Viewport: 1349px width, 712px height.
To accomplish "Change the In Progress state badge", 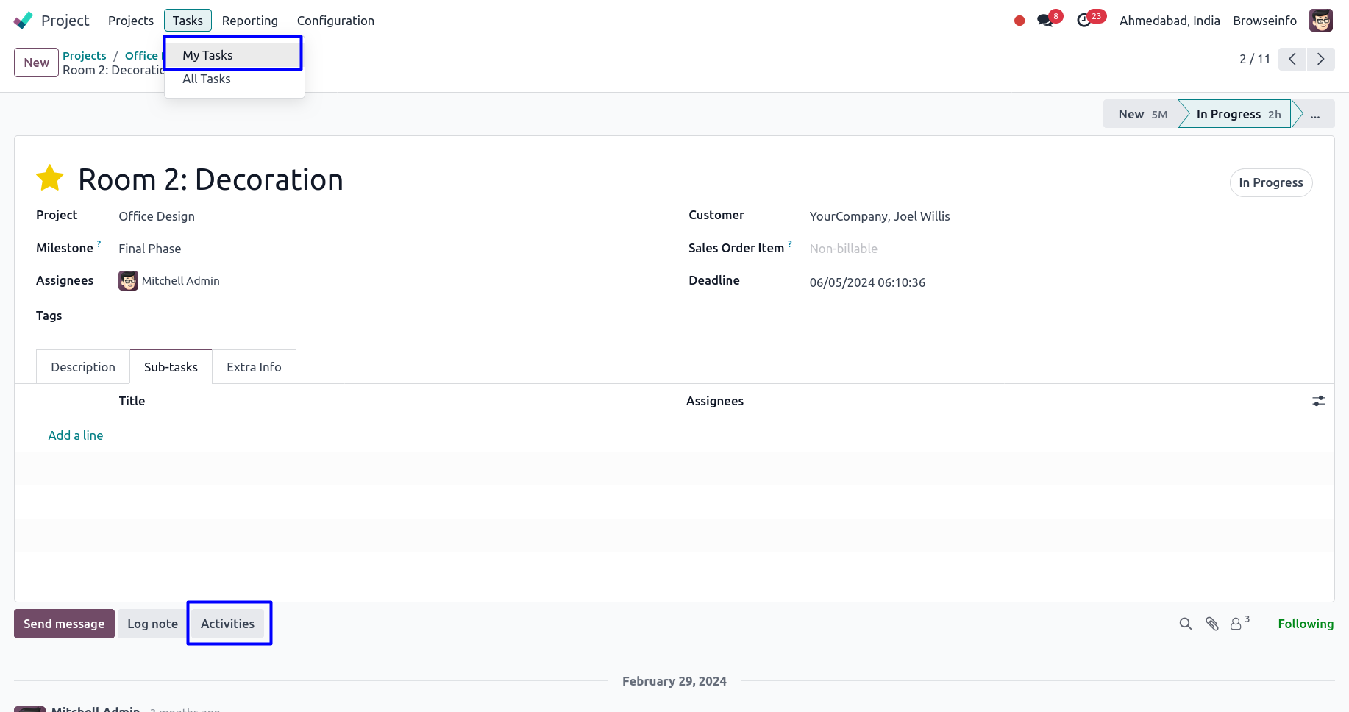I will coord(1270,182).
